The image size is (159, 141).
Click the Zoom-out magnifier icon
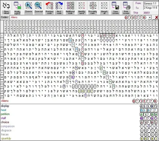[38, 6]
